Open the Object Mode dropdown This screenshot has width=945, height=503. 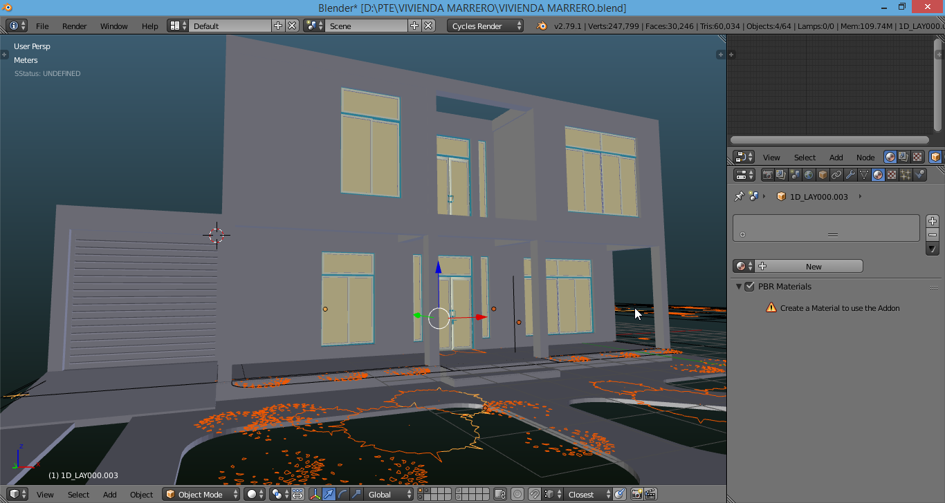[x=201, y=494]
